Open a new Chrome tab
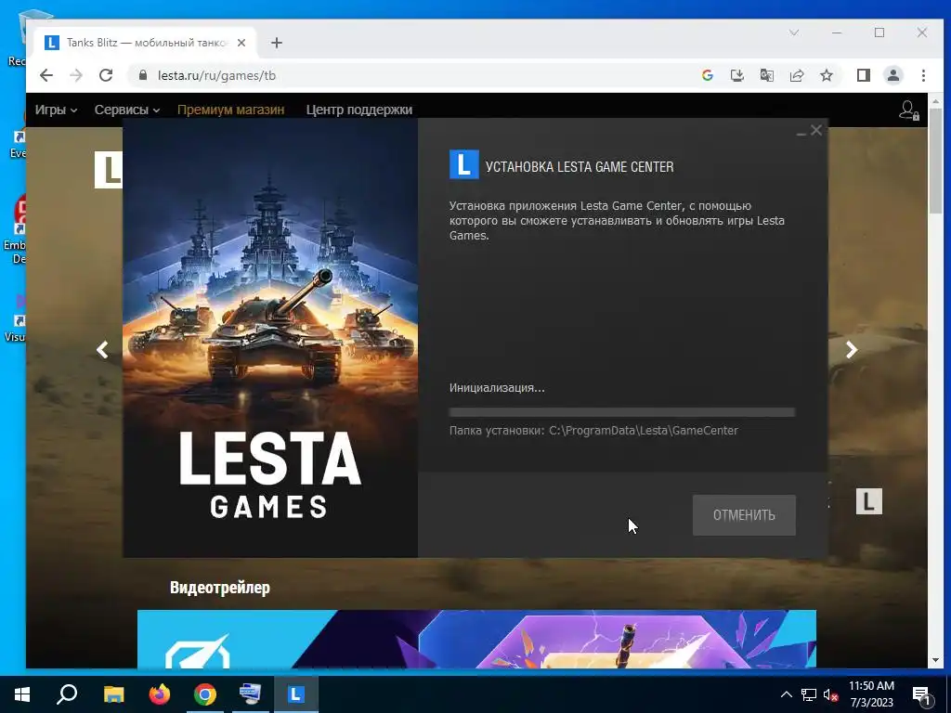 [x=277, y=43]
